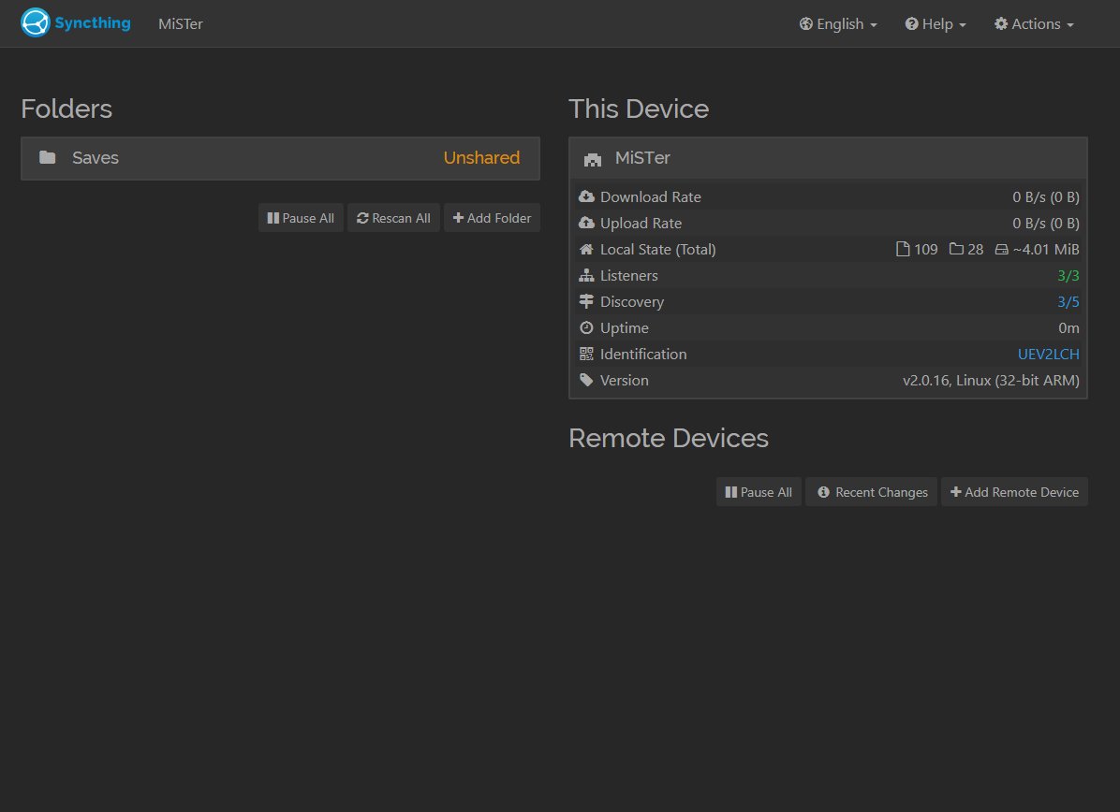Viewport: 1120px width, 812px height.
Task: Open the English language dropdown
Action: pos(838,23)
